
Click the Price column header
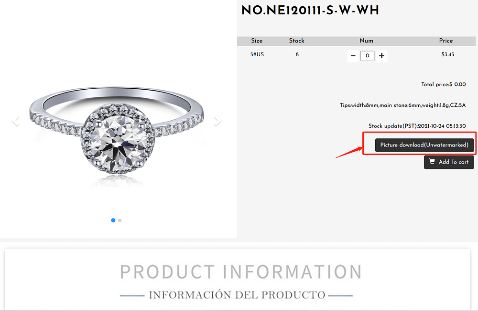tap(446, 41)
